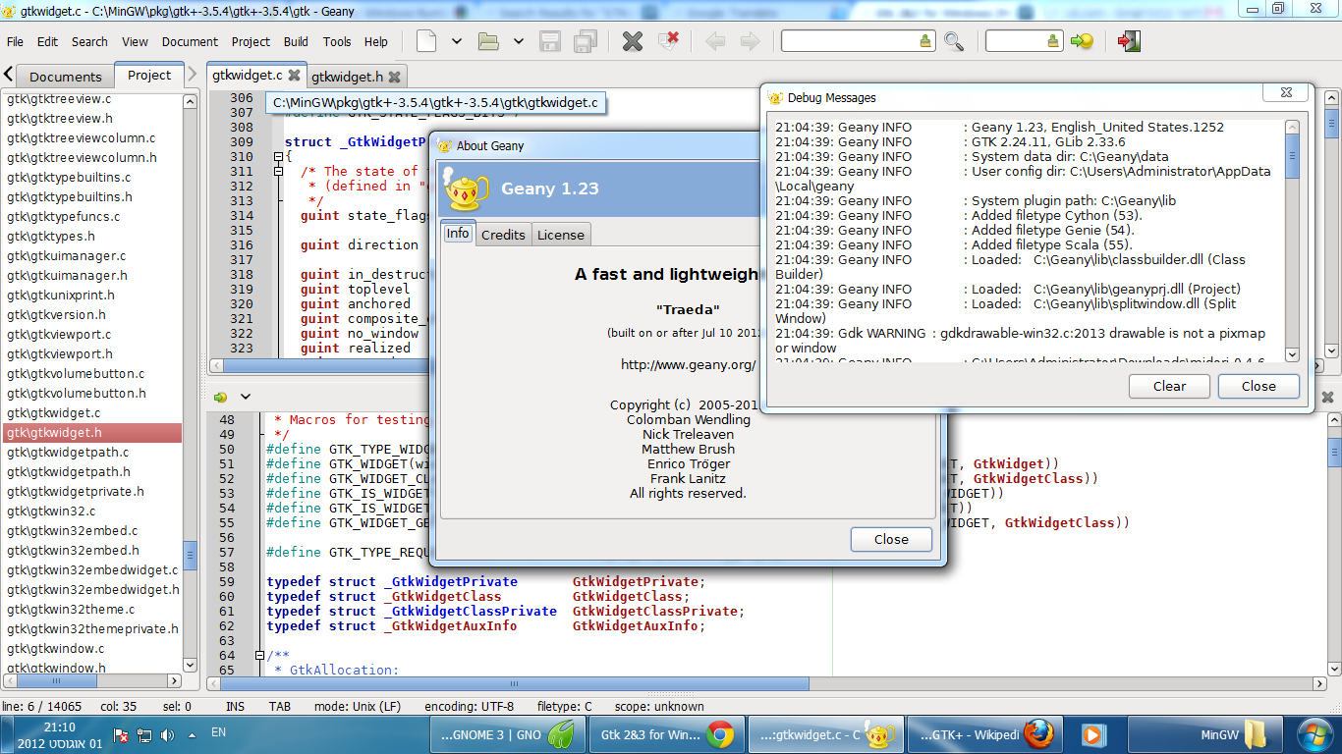The width and height of the screenshot is (1342, 754).
Task: Close the About Geany dialog
Action: click(890, 539)
